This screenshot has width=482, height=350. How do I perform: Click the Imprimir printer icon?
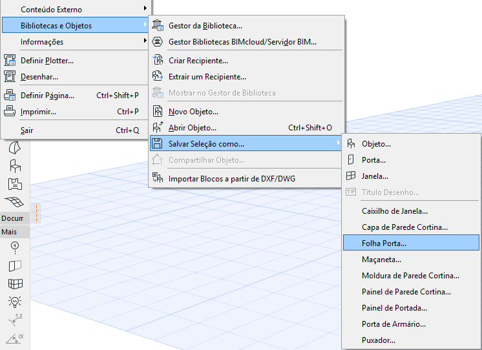[10, 111]
